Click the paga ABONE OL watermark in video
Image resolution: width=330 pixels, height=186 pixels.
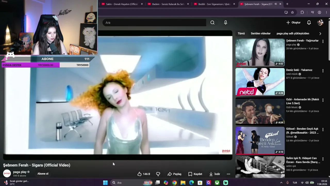[226, 151]
